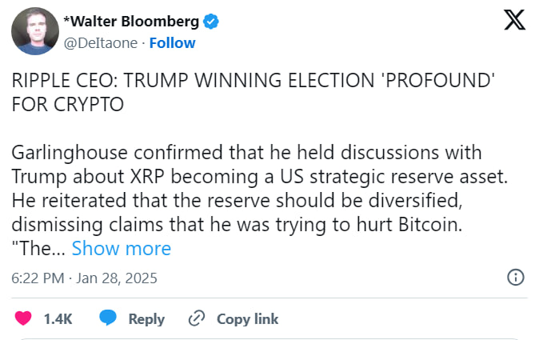Screen dimensions: 535x340
Task: Open the tweet info circle icon
Action: (x=517, y=278)
